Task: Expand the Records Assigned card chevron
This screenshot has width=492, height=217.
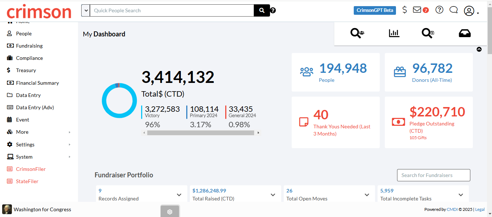Action: [179, 195]
